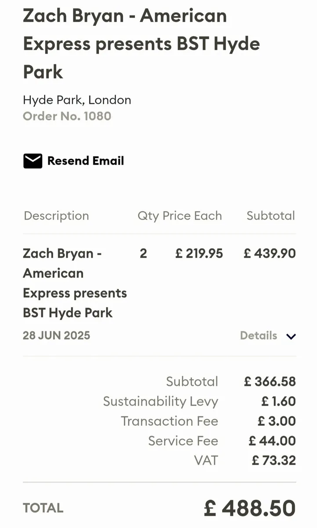Click Order No. 1080 text
The width and height of the screenshot is (317, 528).
click(67, 116)
